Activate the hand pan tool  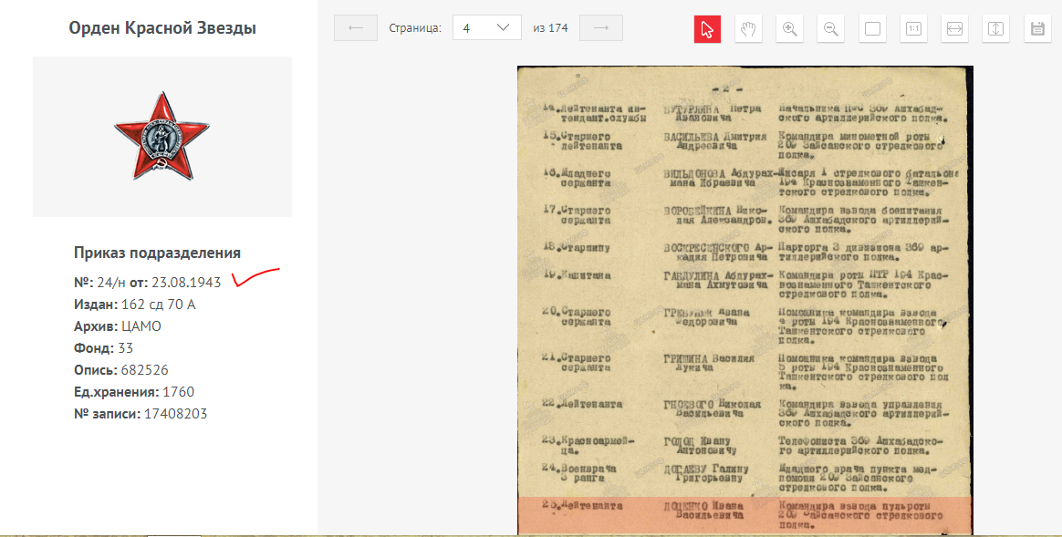click(748, 28)
